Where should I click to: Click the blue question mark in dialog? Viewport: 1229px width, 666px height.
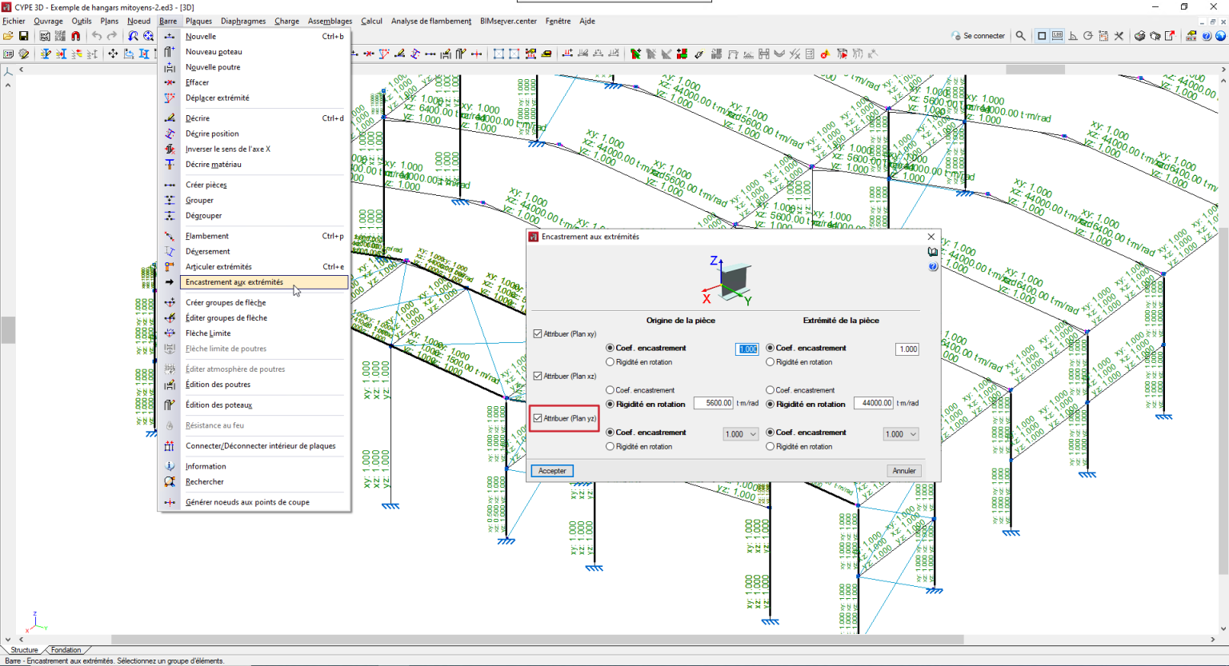coord(932,267)
